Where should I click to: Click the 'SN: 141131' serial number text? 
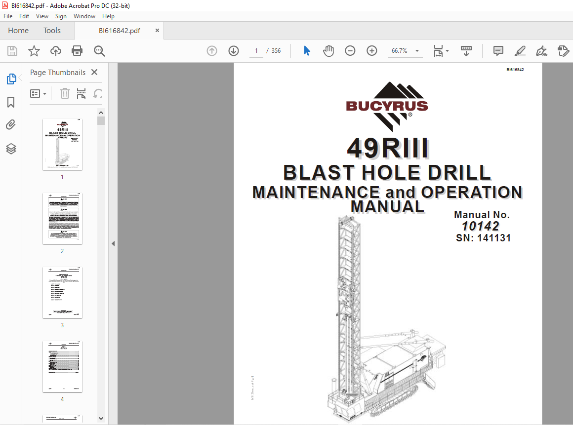(x=483, y=238)
